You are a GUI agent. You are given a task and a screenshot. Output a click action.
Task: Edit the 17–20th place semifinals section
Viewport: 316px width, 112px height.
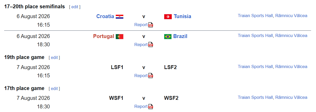click(x=75, y=7)
